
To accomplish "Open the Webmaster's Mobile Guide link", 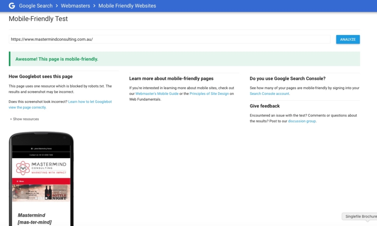I will [x=157, y=94].
